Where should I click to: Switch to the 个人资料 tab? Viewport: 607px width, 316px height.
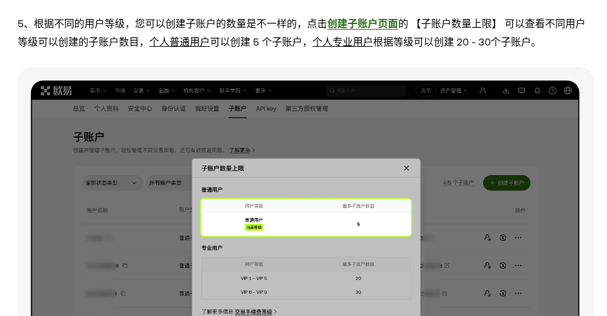pos(106,109)
